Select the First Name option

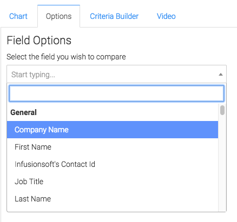click(x=113, y=147)
